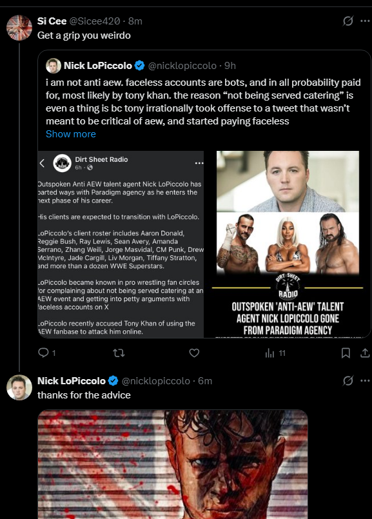
Task: Open bloody face artwork in reply
Action: click(173, 464)
